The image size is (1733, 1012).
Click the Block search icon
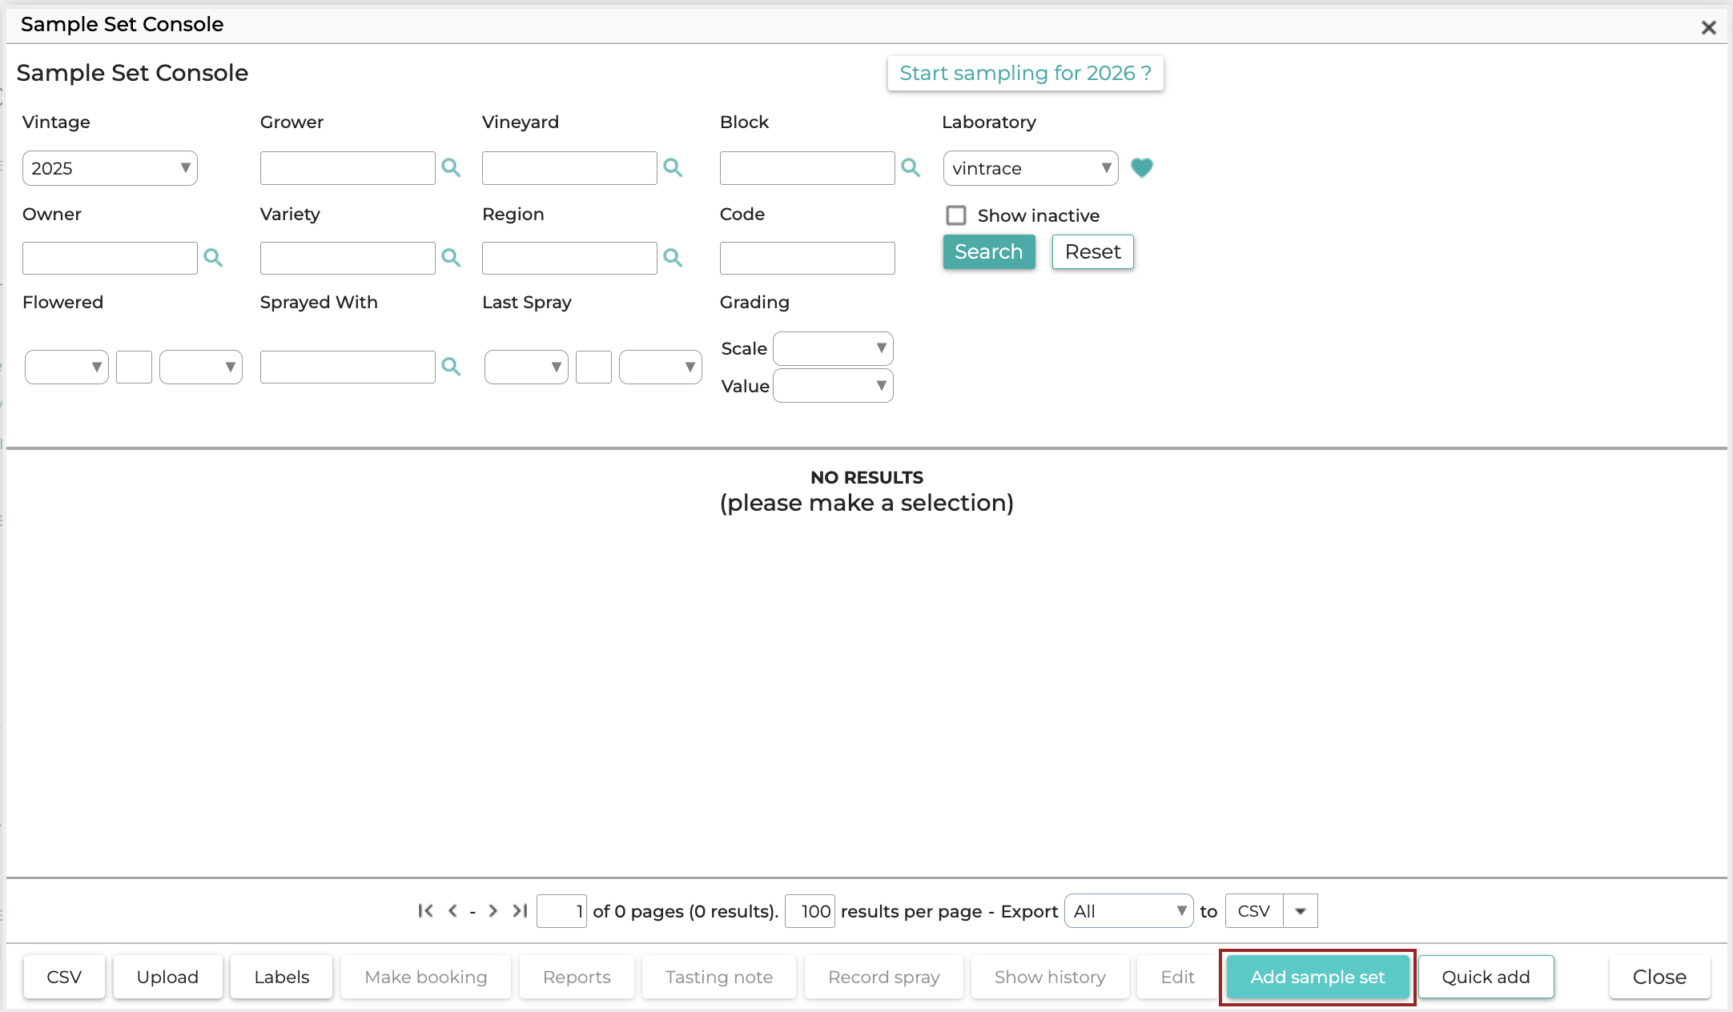pos(911,168)
